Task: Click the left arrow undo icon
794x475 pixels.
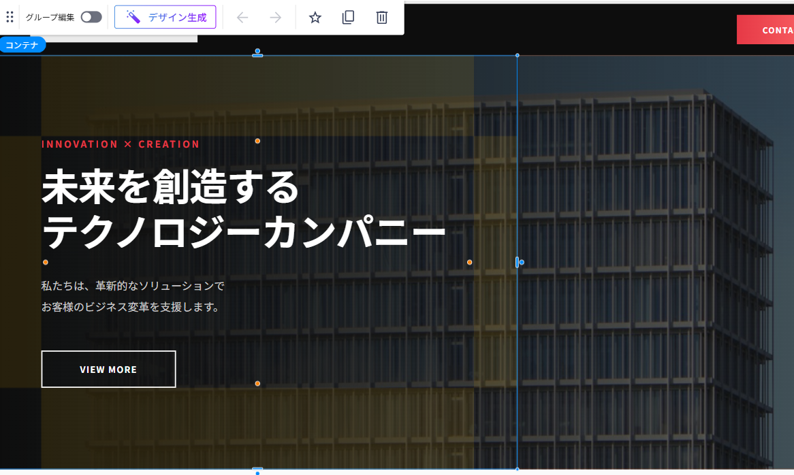Action: (x=242, y=17)
